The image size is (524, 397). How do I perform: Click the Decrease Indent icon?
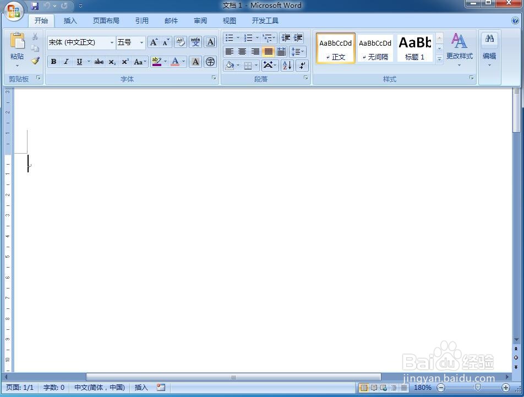[285, 37]
